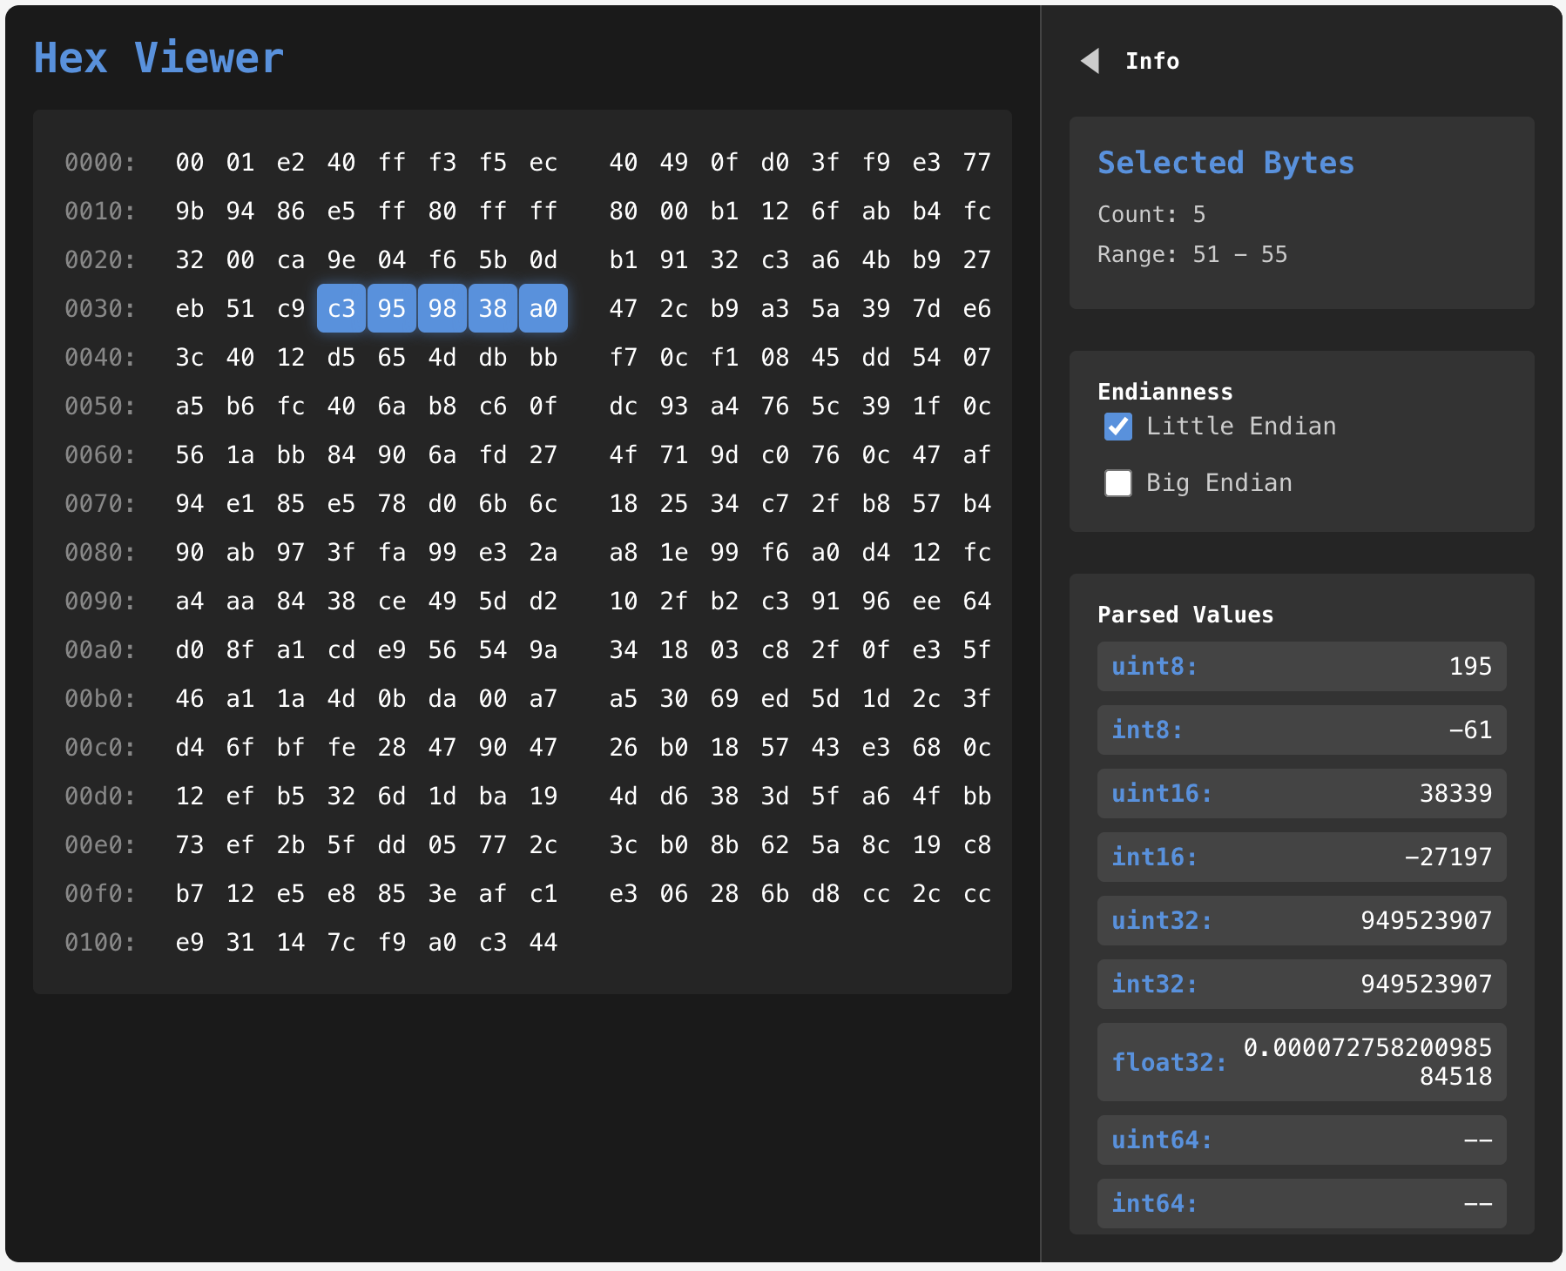Click highlighted byte 38 in row 0030
The image size is (1566, 1271).
click(493, 308)
